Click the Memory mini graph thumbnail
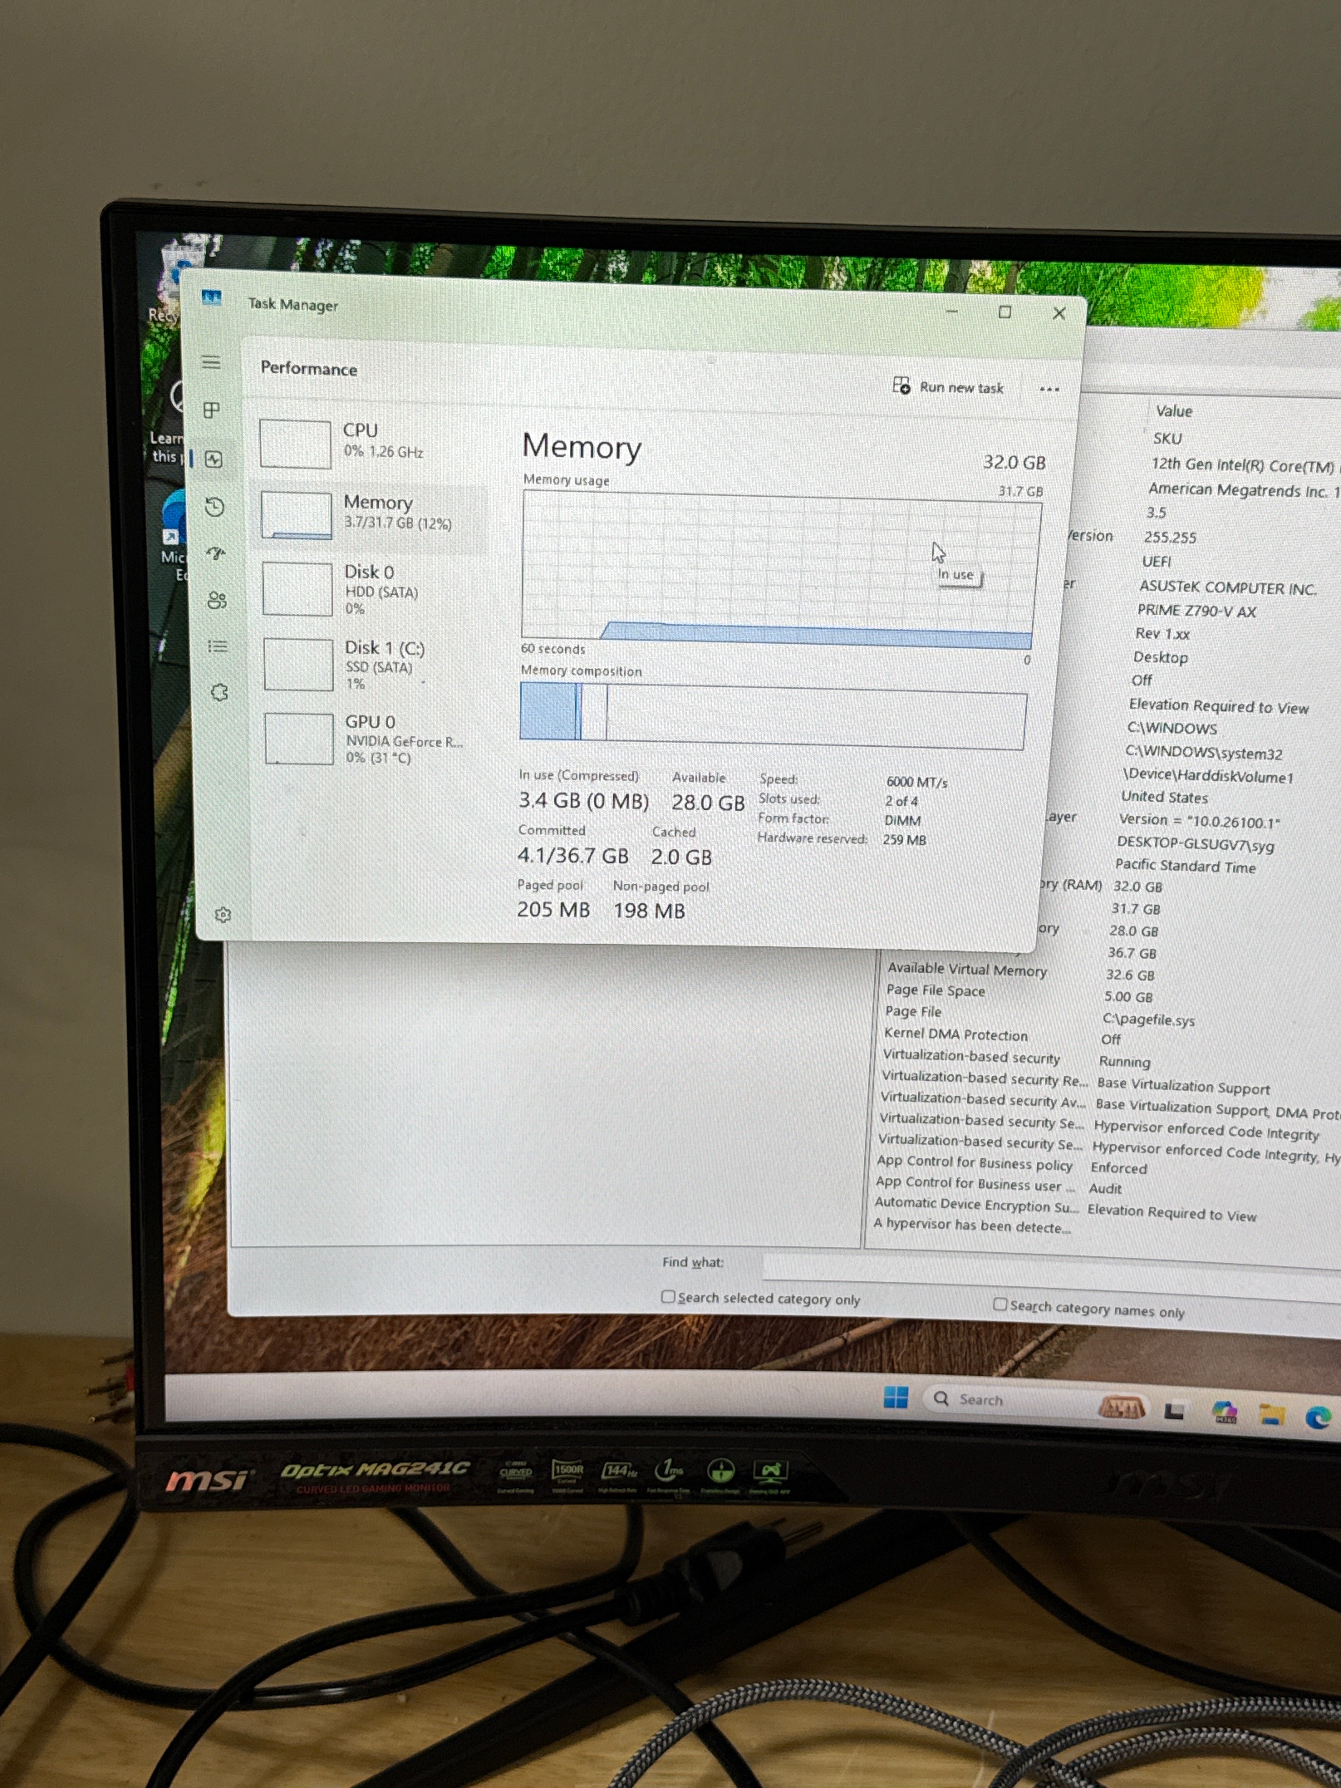 [297, 515]
